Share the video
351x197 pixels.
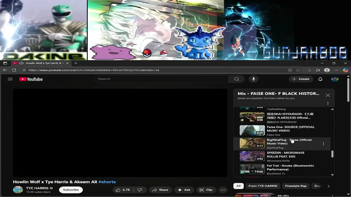[160, 190]
